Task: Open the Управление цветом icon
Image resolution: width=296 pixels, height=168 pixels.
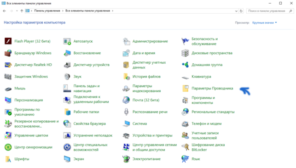Action: tap(8, 135)
